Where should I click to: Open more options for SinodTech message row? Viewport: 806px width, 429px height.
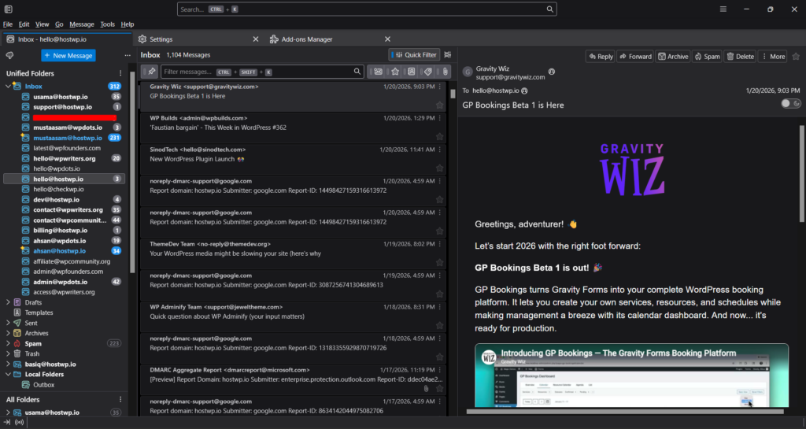[x=440, y=150]
